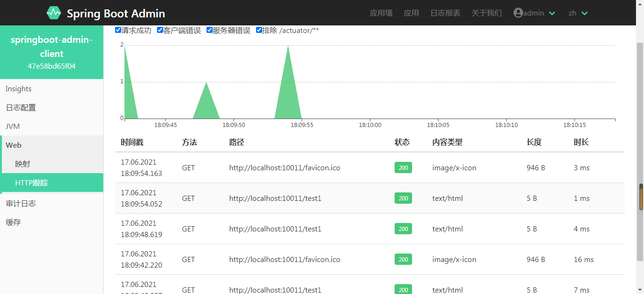Click the 时长 column header
The image size is (644, 294).
[581, 142]
